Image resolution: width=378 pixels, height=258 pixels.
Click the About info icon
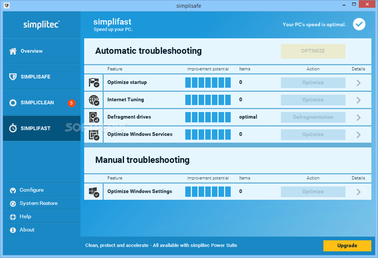pos(13,230)
